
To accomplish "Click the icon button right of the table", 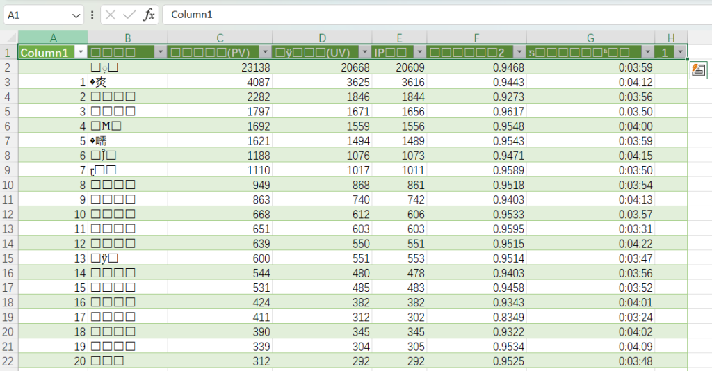I will point(699,69).
